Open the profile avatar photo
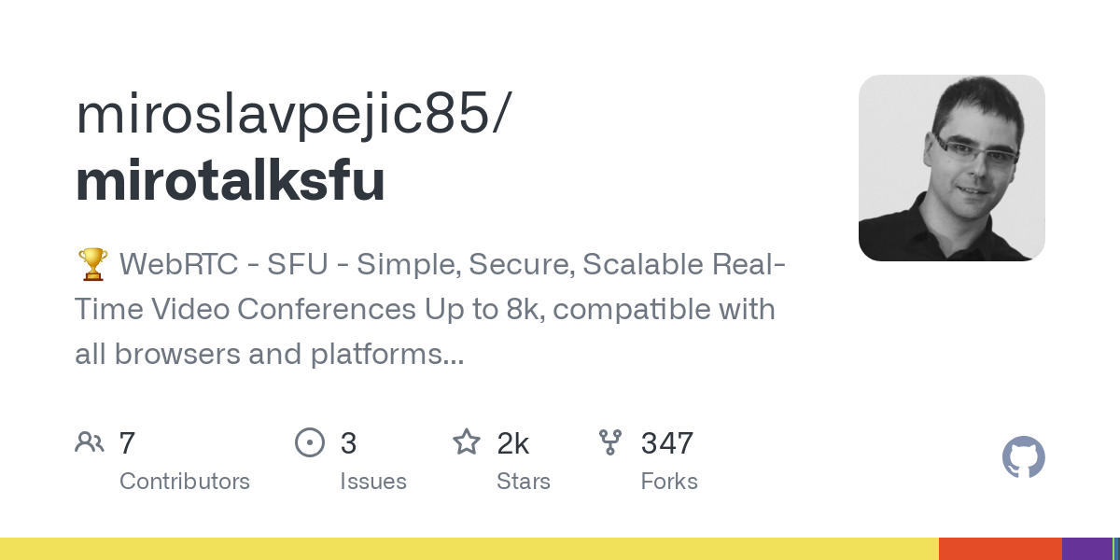 [951, 168]
